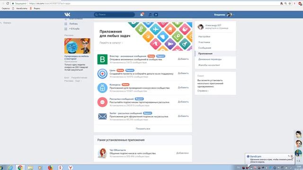Open the Конкурсы app title
The image size is (303, 170).
point(115,85)
